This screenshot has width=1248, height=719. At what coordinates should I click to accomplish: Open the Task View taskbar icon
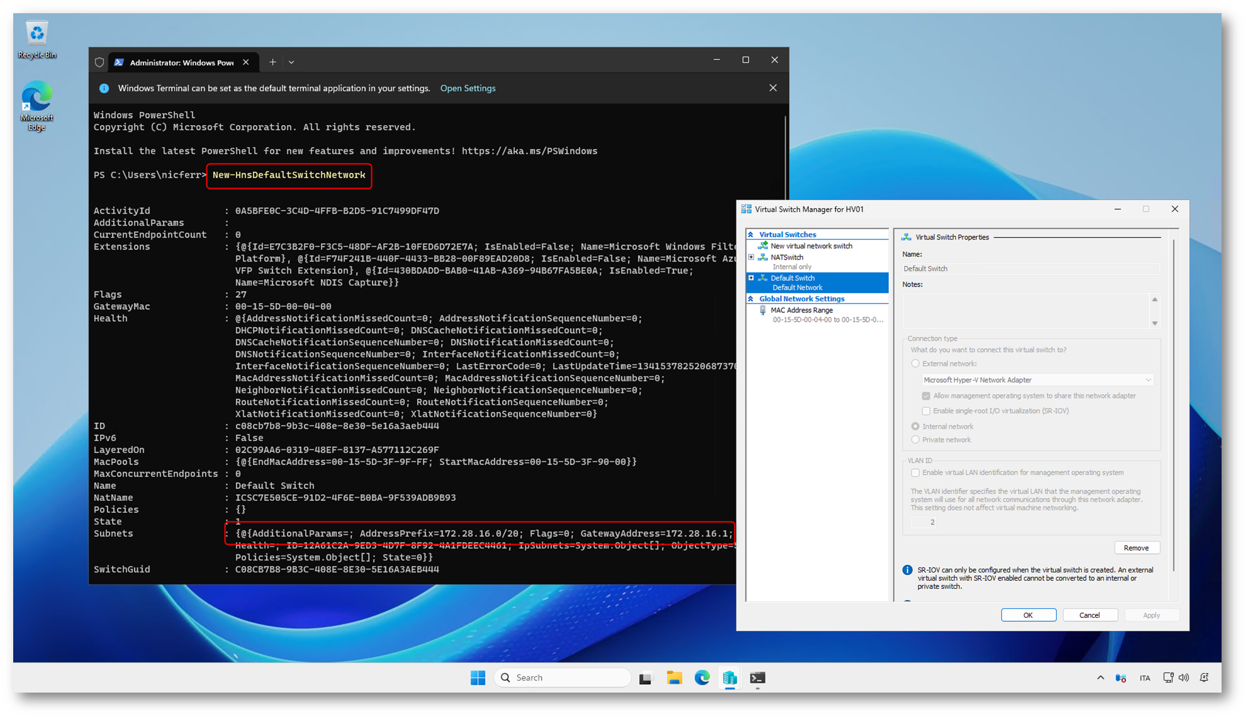(x=645, y=678)
